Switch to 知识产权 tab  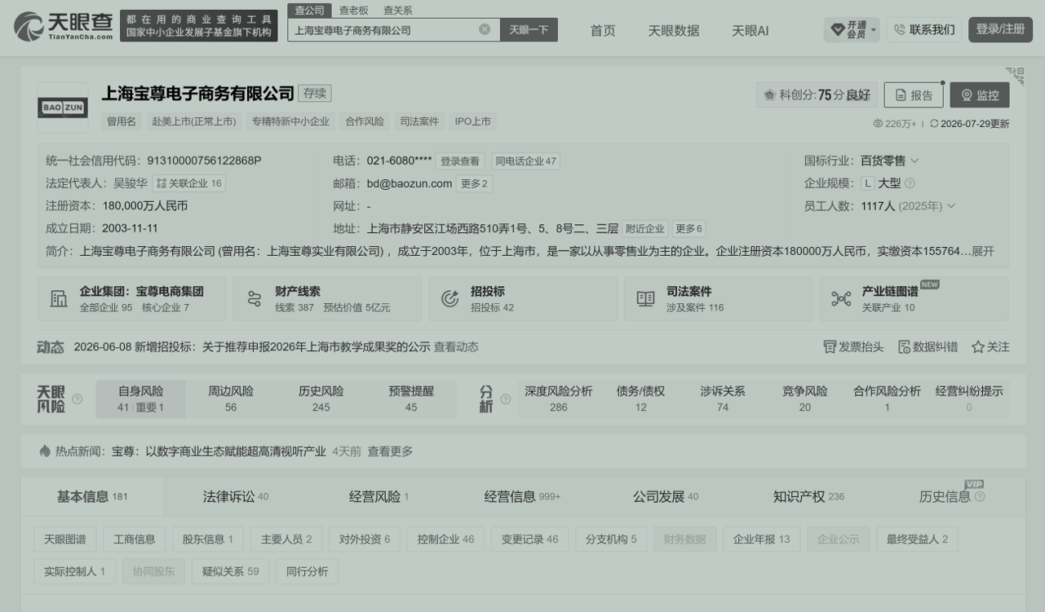(x=808, y=496)
